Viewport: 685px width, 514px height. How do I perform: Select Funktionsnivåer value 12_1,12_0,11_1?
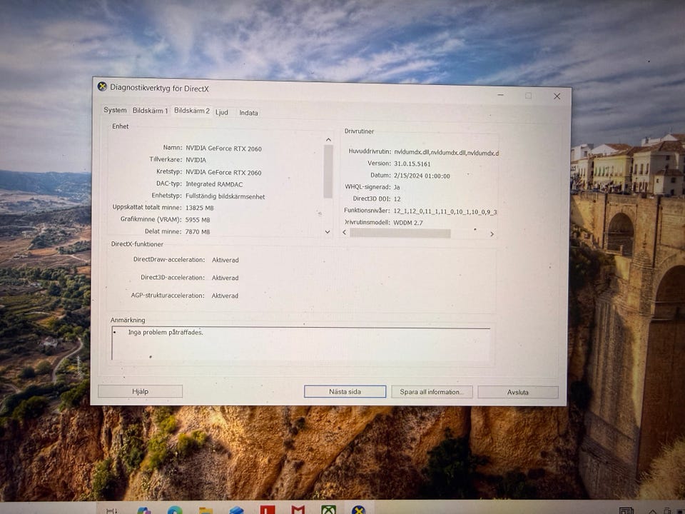pos(445,211)
